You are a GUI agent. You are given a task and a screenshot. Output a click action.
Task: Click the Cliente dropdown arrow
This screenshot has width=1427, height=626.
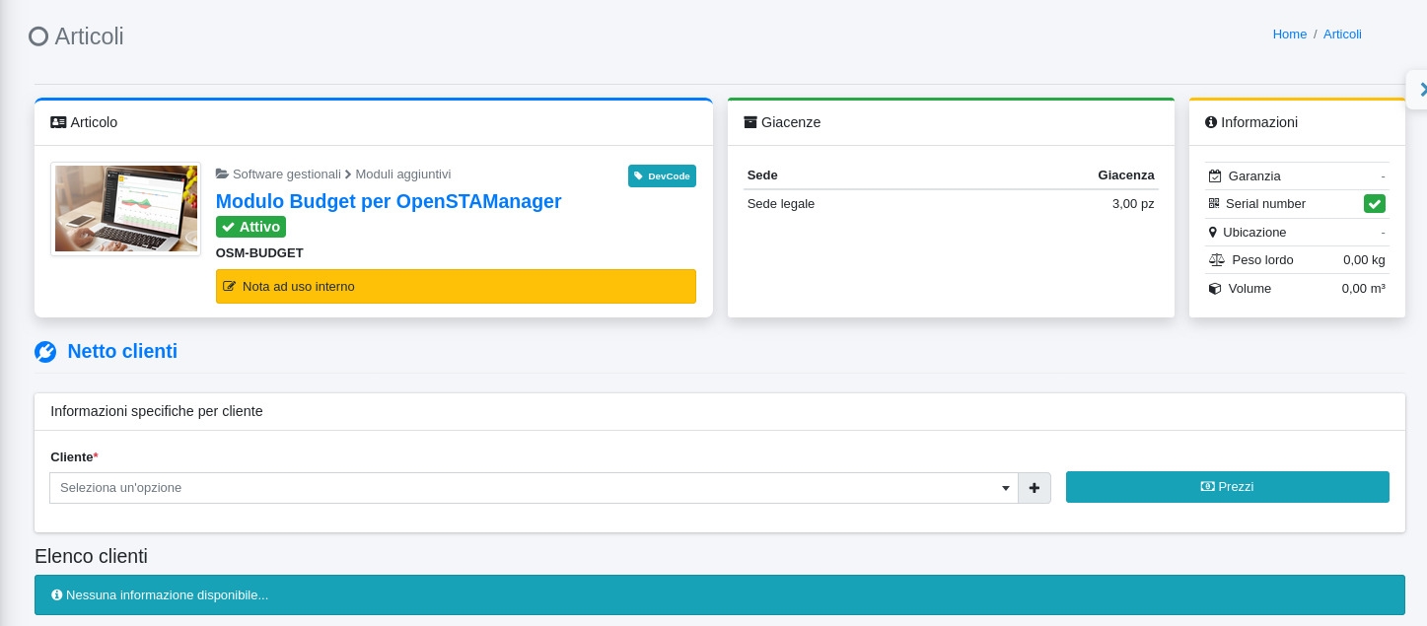click(x=1006, y=488)
